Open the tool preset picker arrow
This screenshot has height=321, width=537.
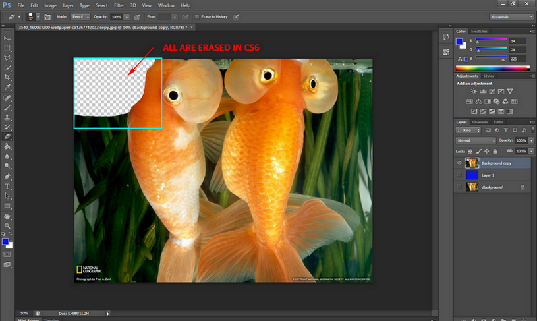tap(19, 16)
